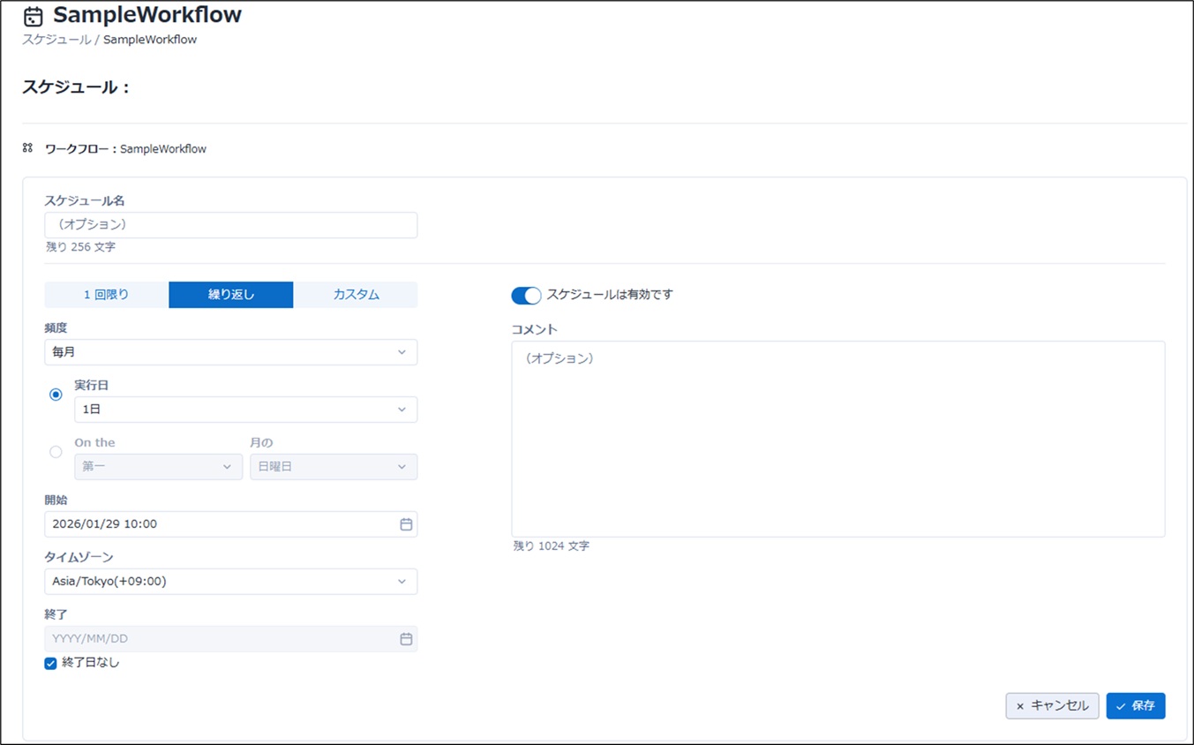The width and height of the screenshot is (1194, 745).
Task: Click the schedule calendar icon beside SampleWorkflow title
Action: [x=33, y=17]
